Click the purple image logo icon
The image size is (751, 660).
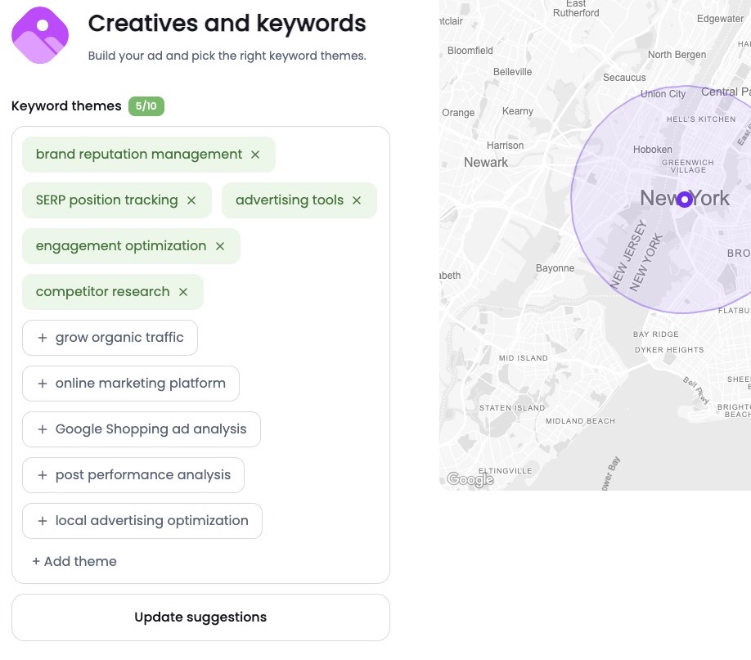point(40,35)
